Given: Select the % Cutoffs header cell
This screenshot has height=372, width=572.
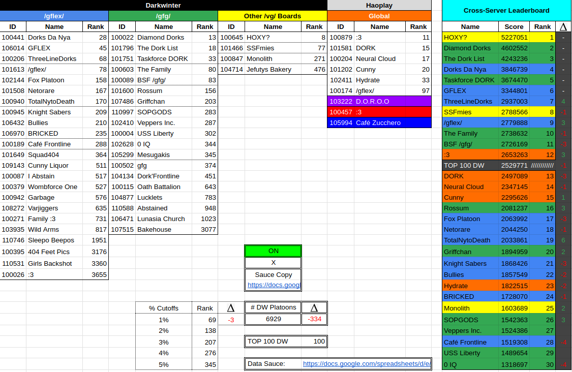Looking at the screenshot, I should pos(163,308).
